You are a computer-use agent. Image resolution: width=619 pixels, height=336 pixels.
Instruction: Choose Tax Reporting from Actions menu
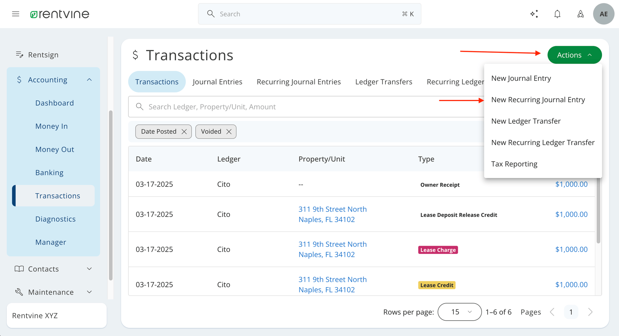(x=514, y=164)
